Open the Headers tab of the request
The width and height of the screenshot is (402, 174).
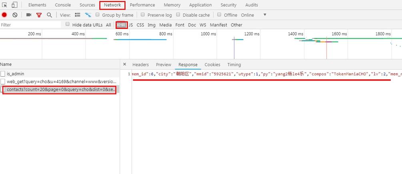click(x=140, y=65)
